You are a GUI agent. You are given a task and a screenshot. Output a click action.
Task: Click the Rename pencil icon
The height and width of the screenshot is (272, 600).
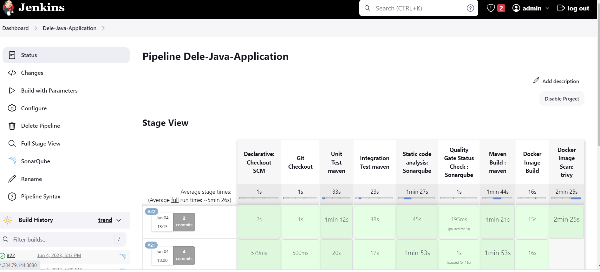[x=12, y=179]
